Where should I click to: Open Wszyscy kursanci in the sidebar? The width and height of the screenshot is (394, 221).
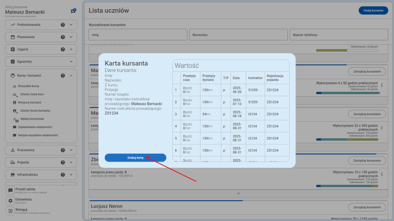coord(29,102)
